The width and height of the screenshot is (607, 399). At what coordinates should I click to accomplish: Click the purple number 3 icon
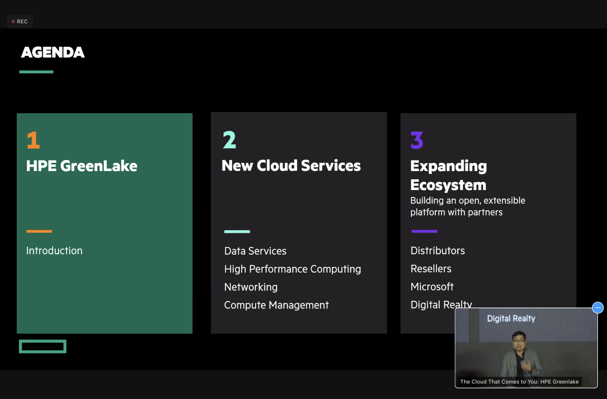417,140
